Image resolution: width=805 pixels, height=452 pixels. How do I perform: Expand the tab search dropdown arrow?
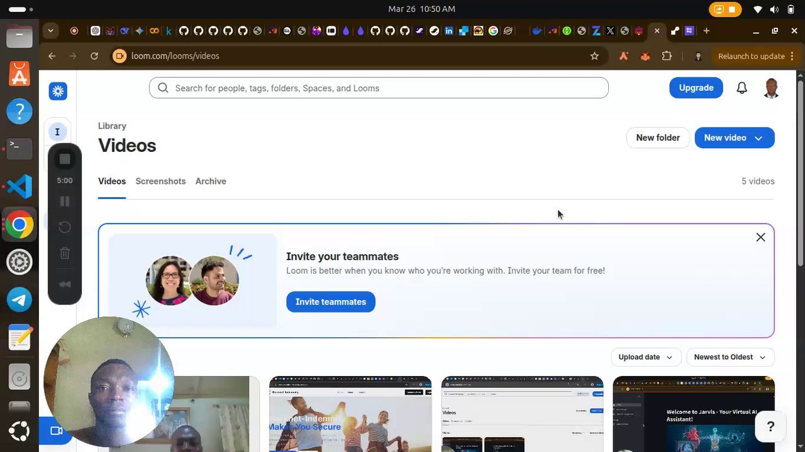(50, 31)
